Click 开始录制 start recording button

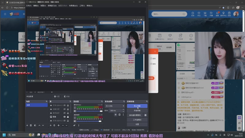click(137, 110)
